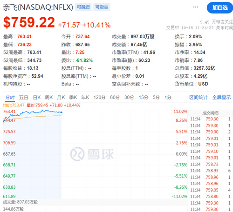Click the 换手 value 2.09%
The image size is (233, 212).
195,37
